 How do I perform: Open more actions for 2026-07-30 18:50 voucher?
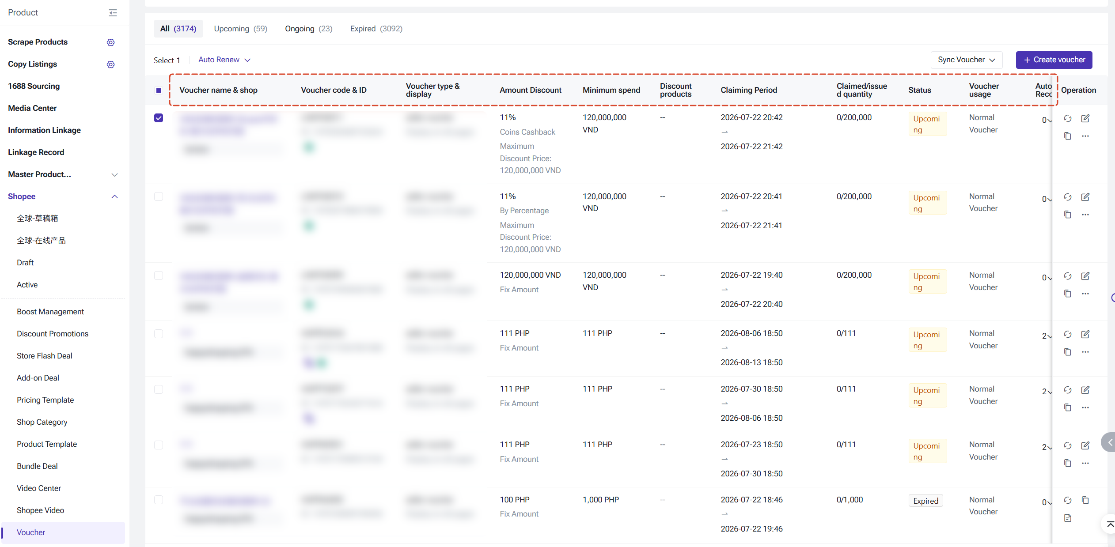[1085, 407]
